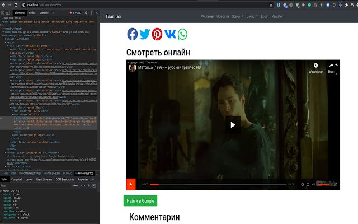Select main in the DOM breadcrumb
Viewport: 358px width, 224px height.
coord(13,174)
